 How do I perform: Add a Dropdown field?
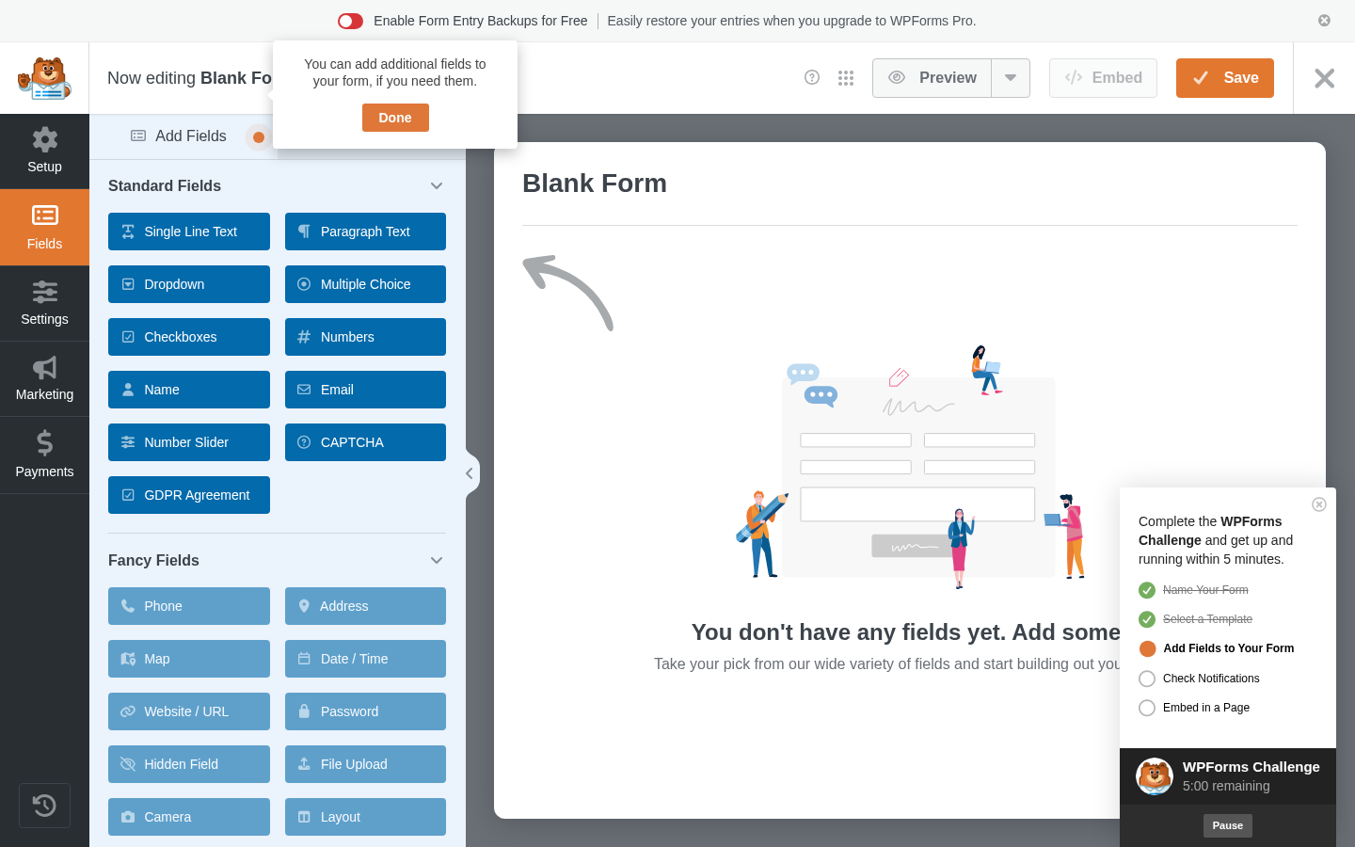[189, 284]
